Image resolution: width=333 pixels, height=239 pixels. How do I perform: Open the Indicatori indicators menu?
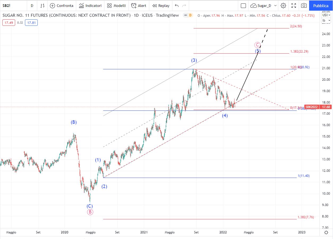pyautogui.click(x=90, y=6)
